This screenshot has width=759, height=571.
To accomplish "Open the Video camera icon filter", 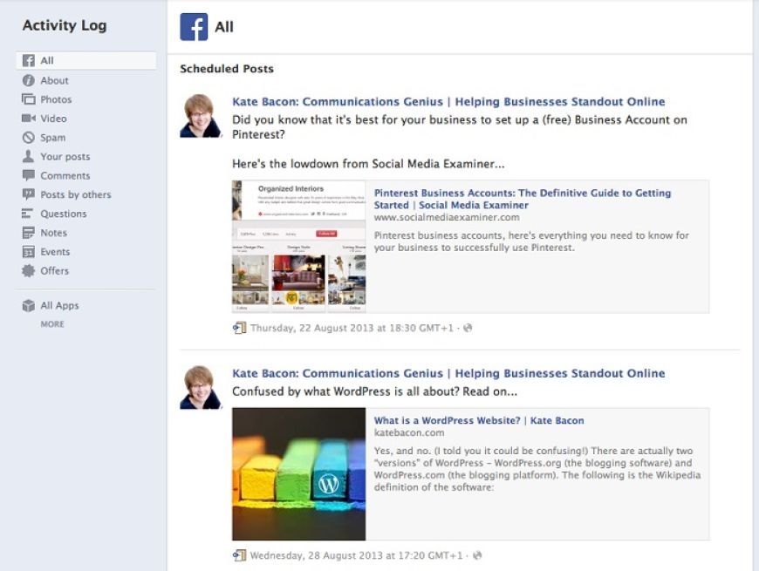I will tap(28, 119).
